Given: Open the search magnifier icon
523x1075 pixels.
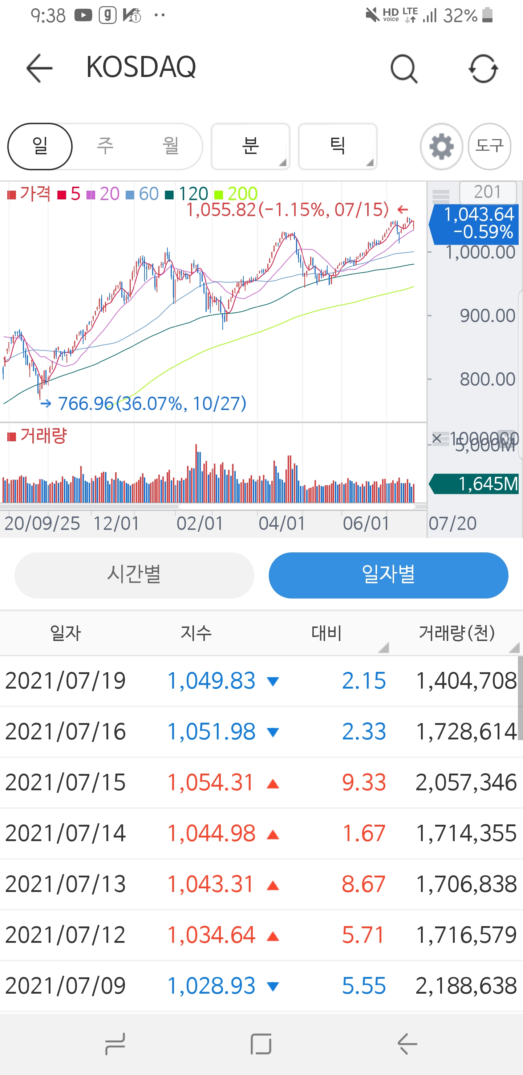Looking at the screenshot, I should tap(404, 68).
